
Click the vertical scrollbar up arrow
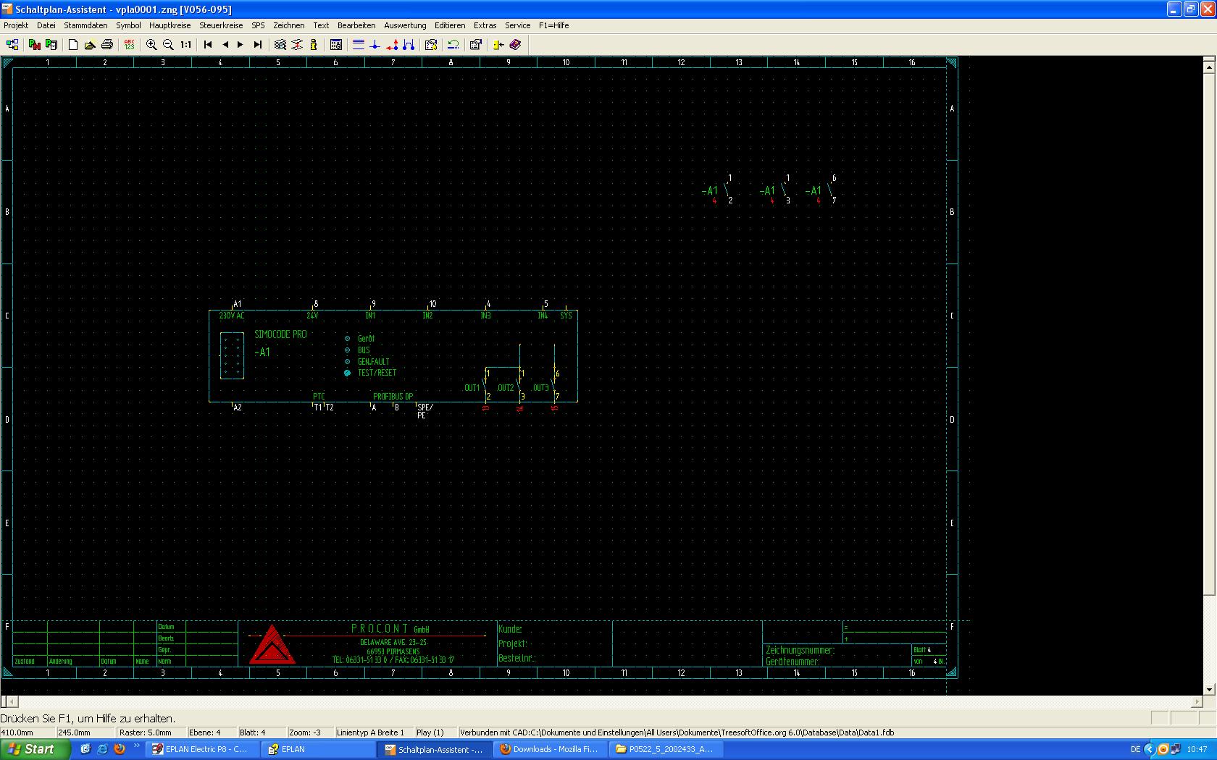coord(1208,67)
